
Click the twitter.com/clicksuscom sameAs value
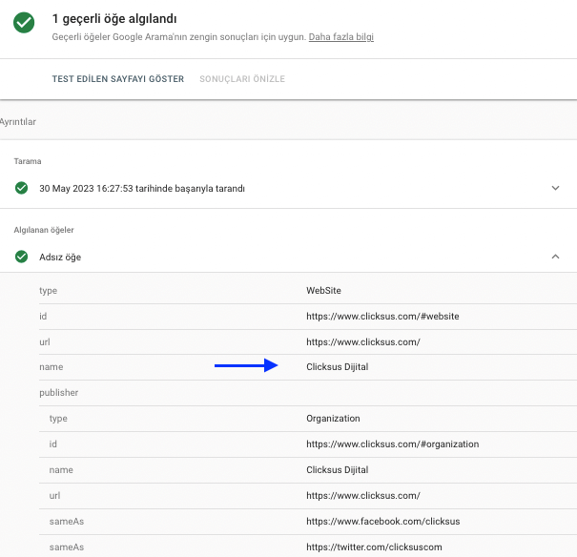[x=374, y=547]
